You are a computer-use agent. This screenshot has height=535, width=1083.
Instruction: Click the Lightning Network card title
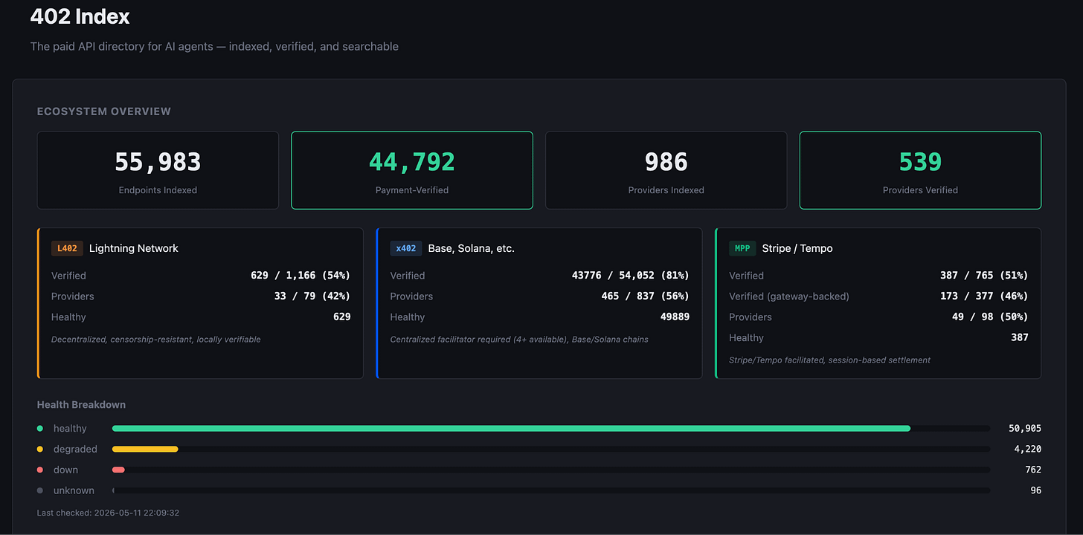134,248
